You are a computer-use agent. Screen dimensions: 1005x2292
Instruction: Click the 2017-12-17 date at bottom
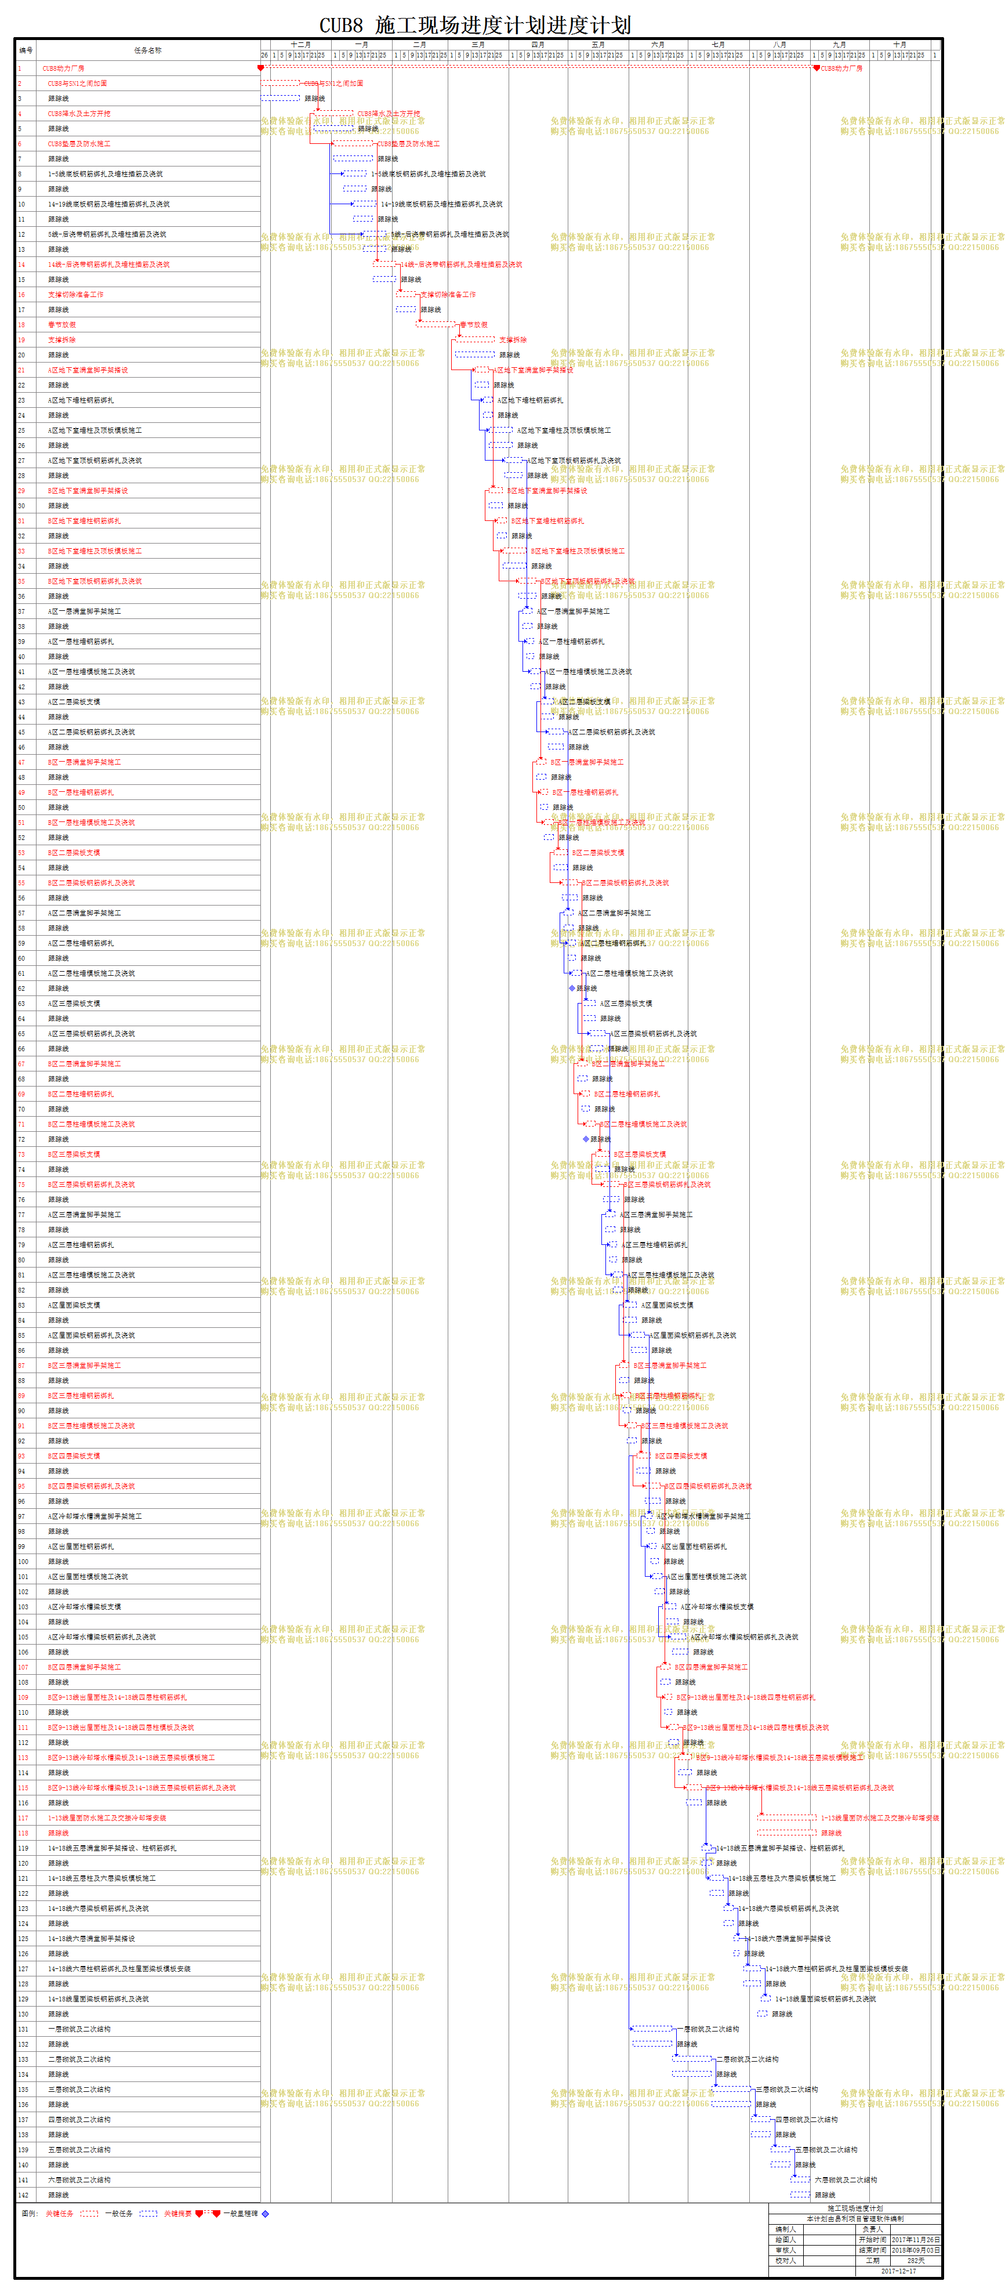pyautogui.click(x=898, y=2271)
